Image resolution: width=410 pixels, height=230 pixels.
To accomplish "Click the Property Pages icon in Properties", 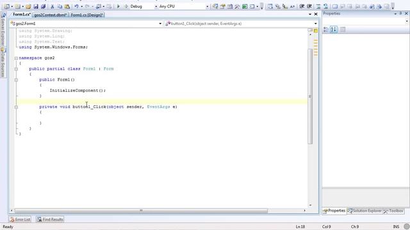I will pyautogui.click(x=343, y=29).
